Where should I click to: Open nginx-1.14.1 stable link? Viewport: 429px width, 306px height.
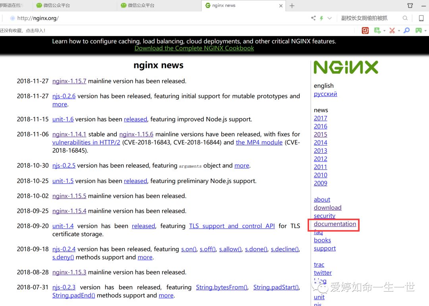tap(69, 134)
